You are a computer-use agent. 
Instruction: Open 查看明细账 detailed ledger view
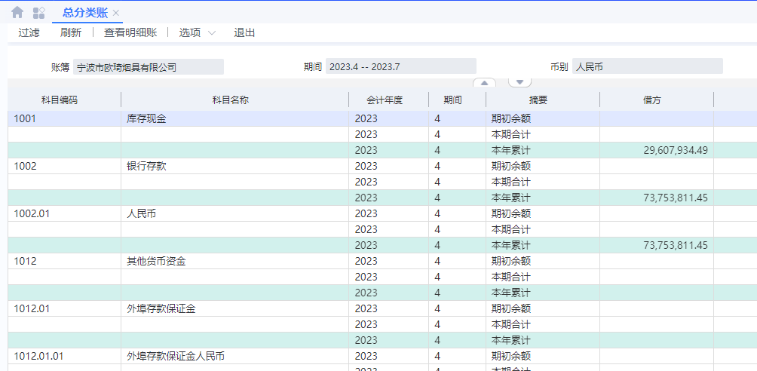coord(130,32)
